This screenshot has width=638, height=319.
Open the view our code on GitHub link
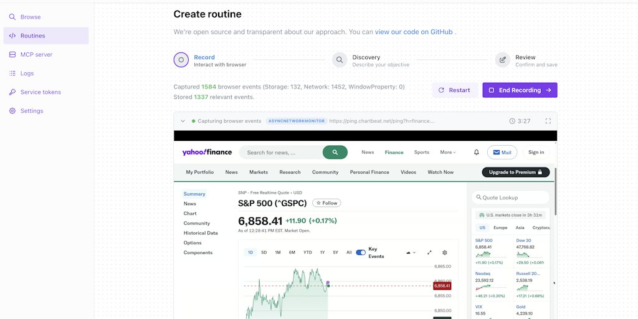pos(414,32)
